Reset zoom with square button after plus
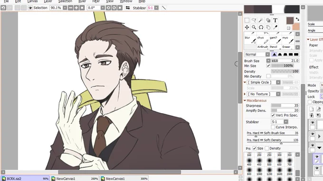 click(x=82, y=8)
